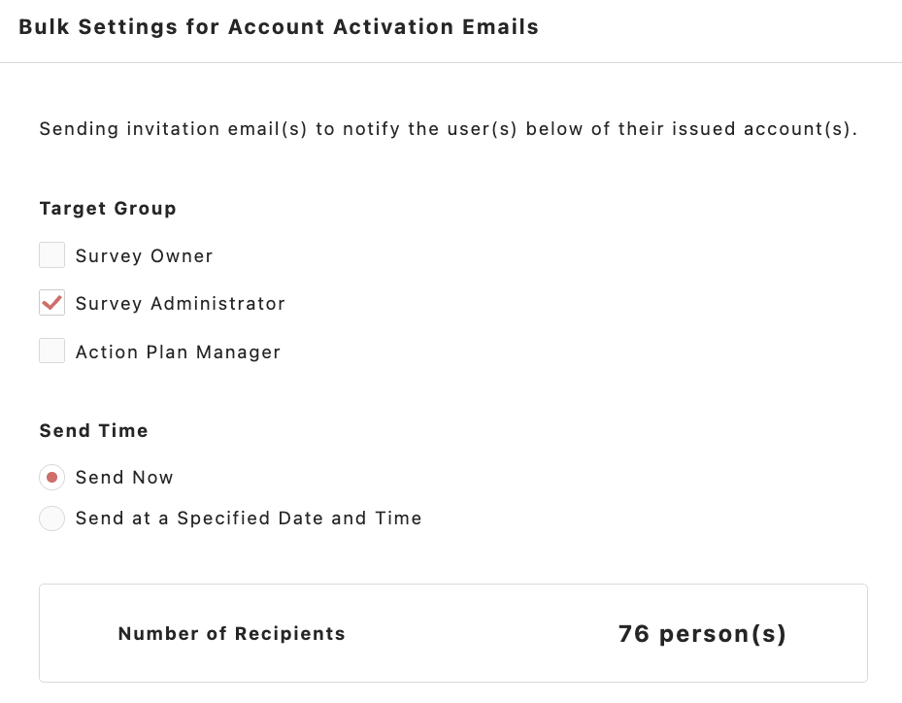Image resolution: width=902 pixels, height=703 pixels.
Task: Choose Send at a Specified Date and Time radio
Action: (51, 519)
